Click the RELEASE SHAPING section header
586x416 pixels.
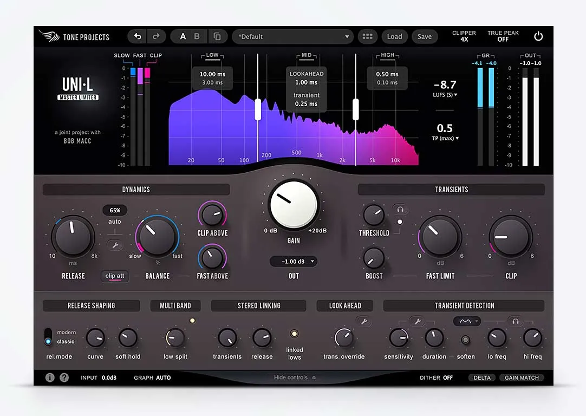click(x=91, y=305)
